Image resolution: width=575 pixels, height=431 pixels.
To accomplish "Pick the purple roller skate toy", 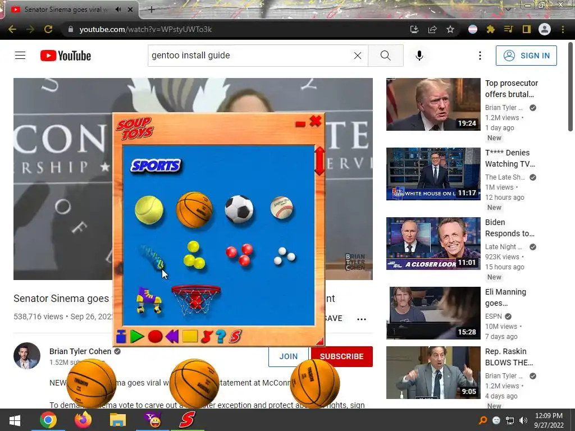I will pyautogui.click(x=149, y=300).
